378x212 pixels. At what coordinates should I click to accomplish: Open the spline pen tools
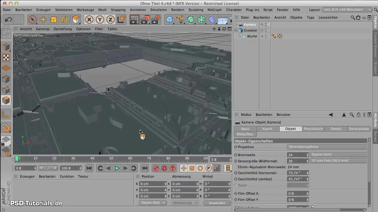pyautogui.click(x=180, y=20)
